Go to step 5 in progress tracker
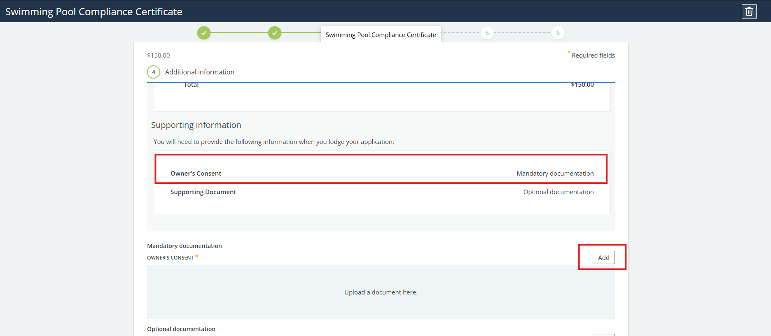 (487, 33)
